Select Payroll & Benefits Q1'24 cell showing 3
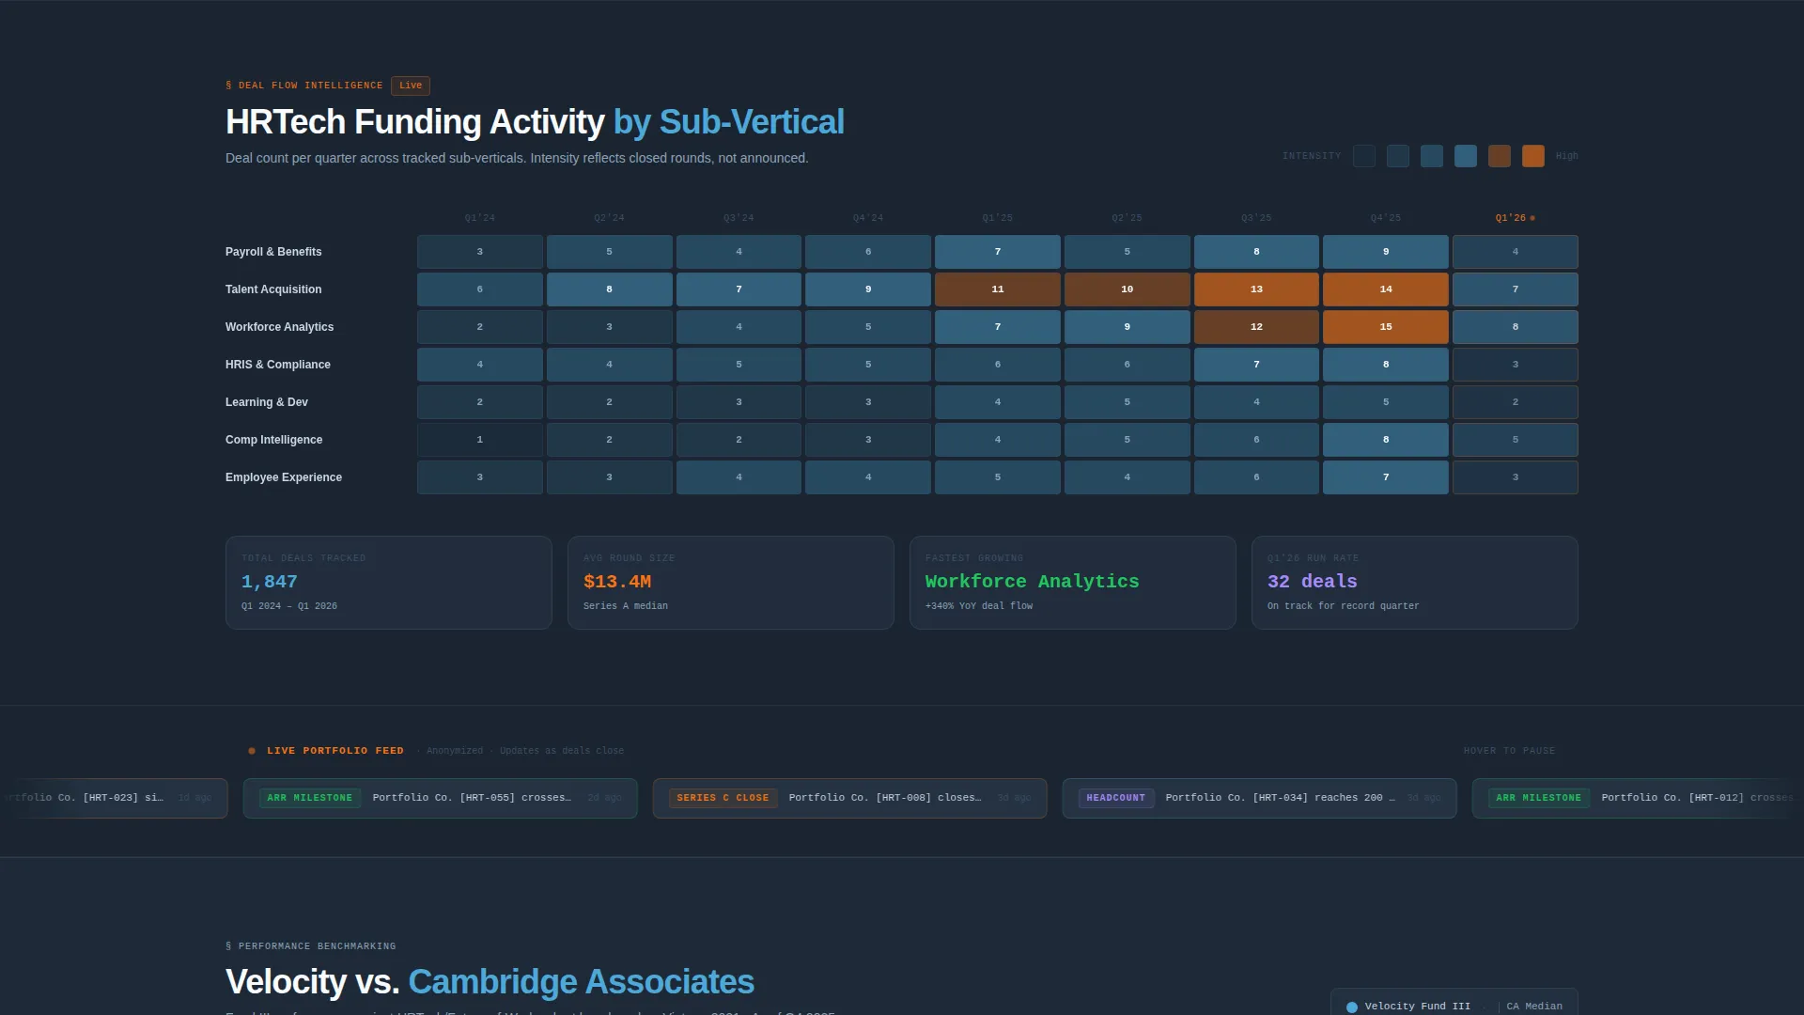 tap(480, 252)
